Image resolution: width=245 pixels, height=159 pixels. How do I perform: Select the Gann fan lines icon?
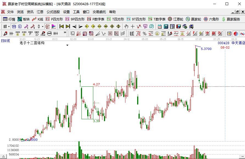click(x=78, y=34)
